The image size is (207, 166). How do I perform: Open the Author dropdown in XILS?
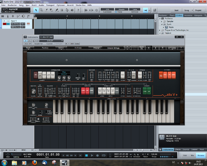pos(61,48)
